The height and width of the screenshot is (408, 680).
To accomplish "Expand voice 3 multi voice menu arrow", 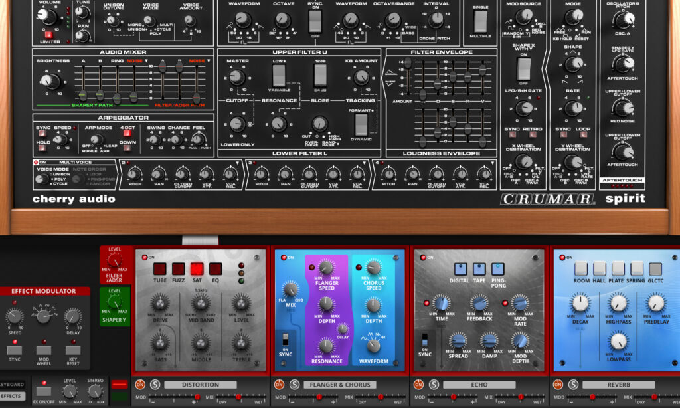I will point(364,163).
